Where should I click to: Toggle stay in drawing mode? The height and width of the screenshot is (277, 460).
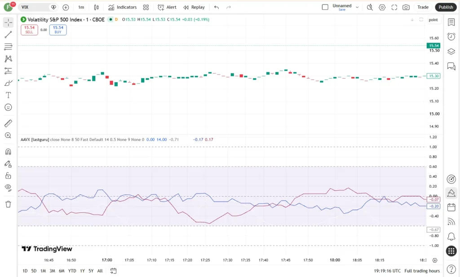pyautogui.click(x=8, y=164)
